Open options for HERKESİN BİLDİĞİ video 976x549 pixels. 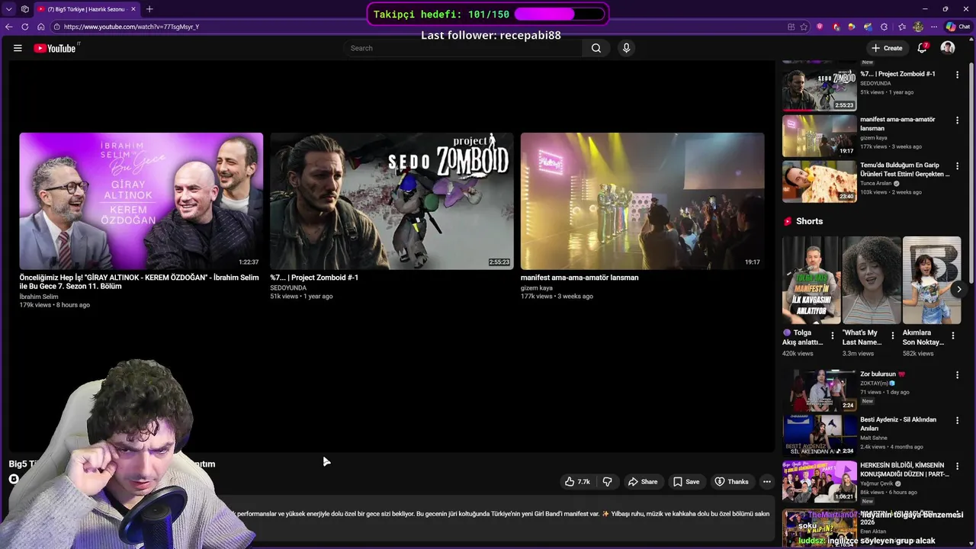(957, 466)
